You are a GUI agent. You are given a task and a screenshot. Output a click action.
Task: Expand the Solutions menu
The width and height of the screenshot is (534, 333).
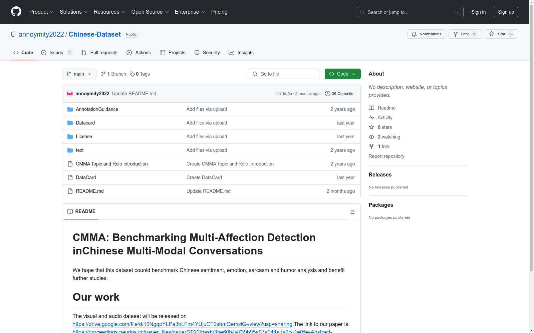coord(74,12)
